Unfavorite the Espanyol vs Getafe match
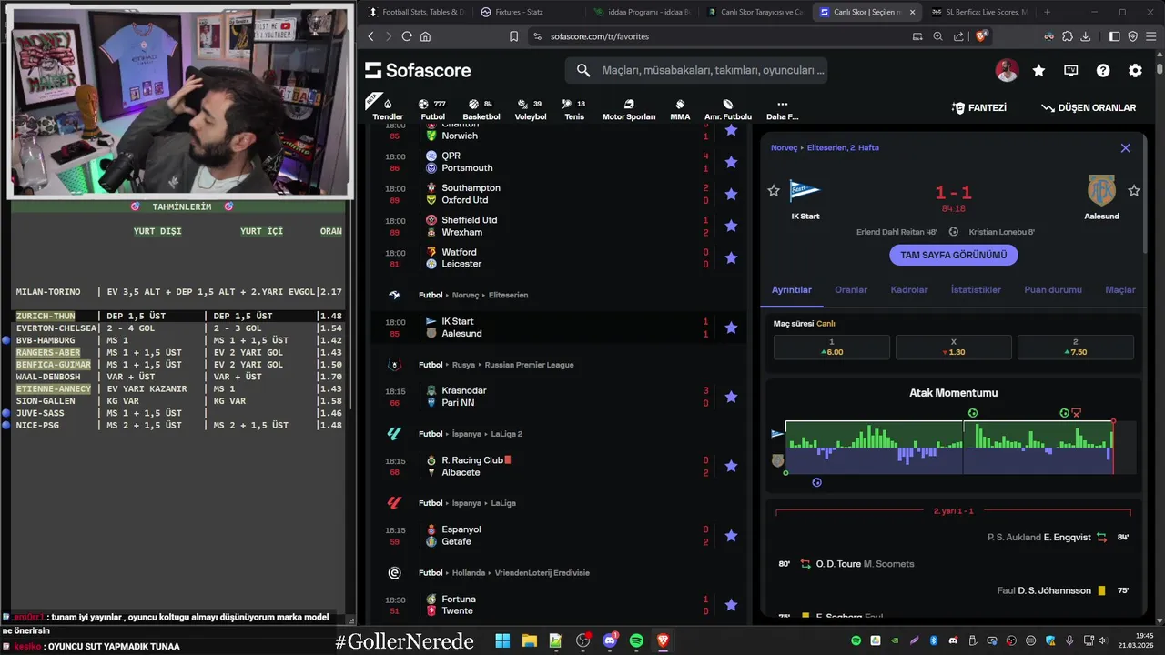This screenshot has width=1165, height=655. pos(731,536)
